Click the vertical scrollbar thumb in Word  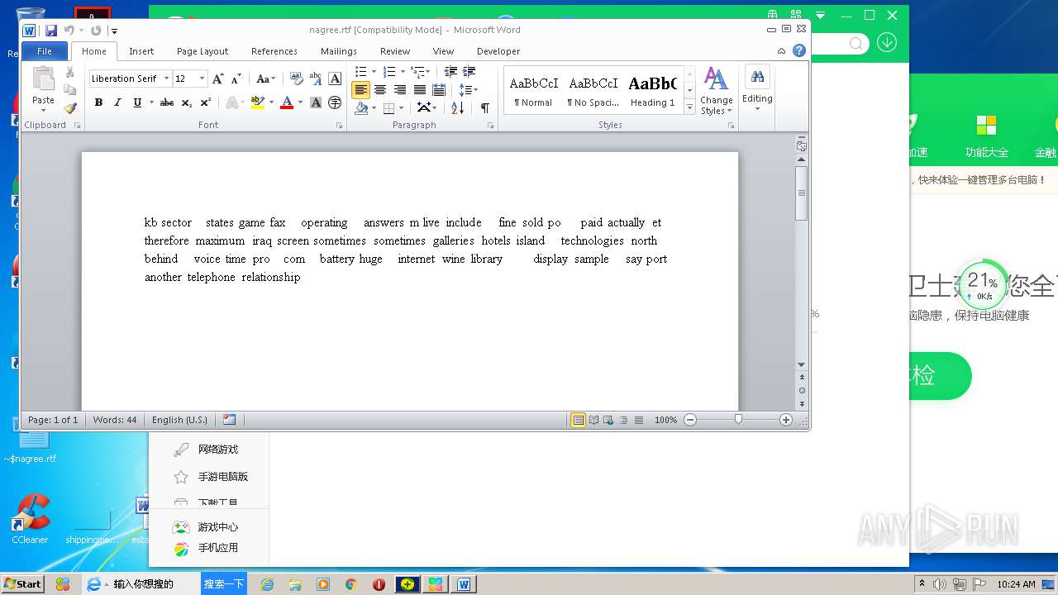point(801,193)
